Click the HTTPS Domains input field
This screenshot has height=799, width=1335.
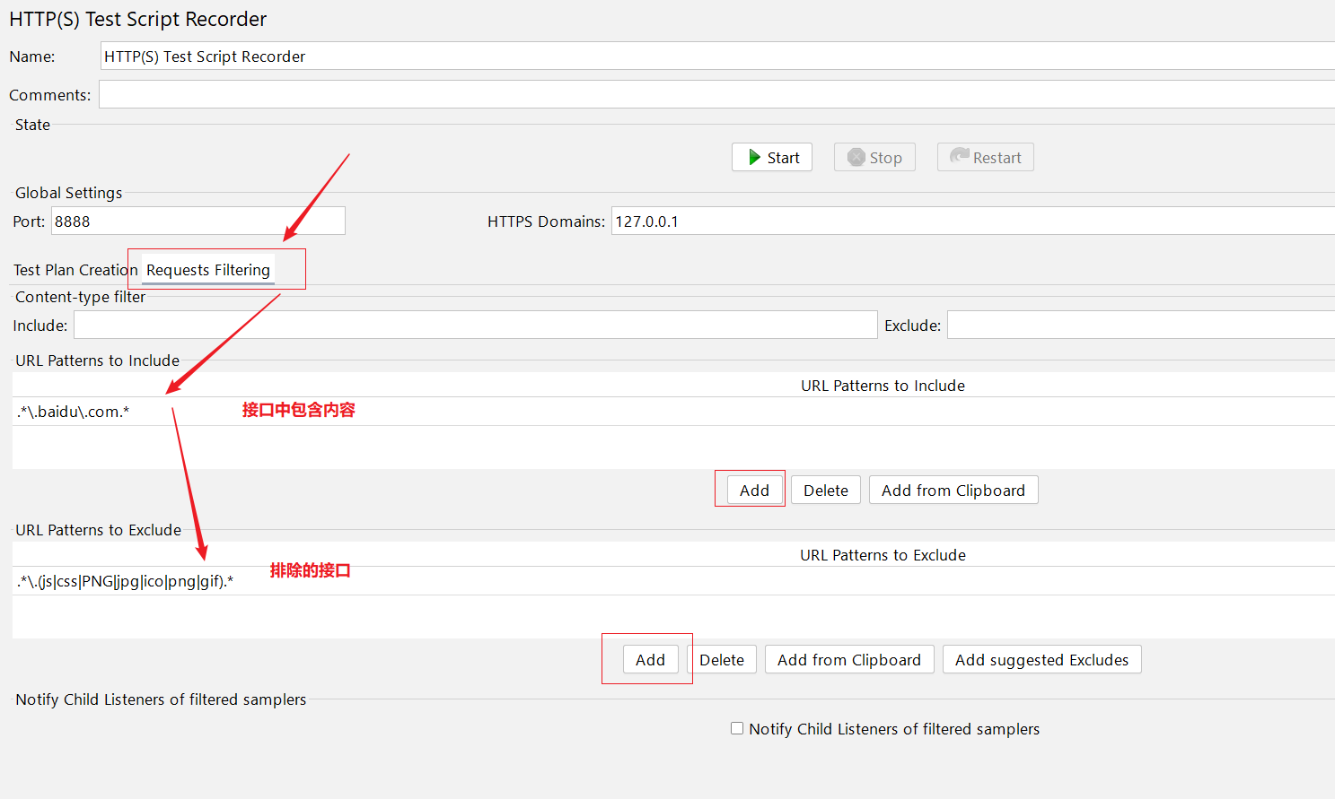970,221
